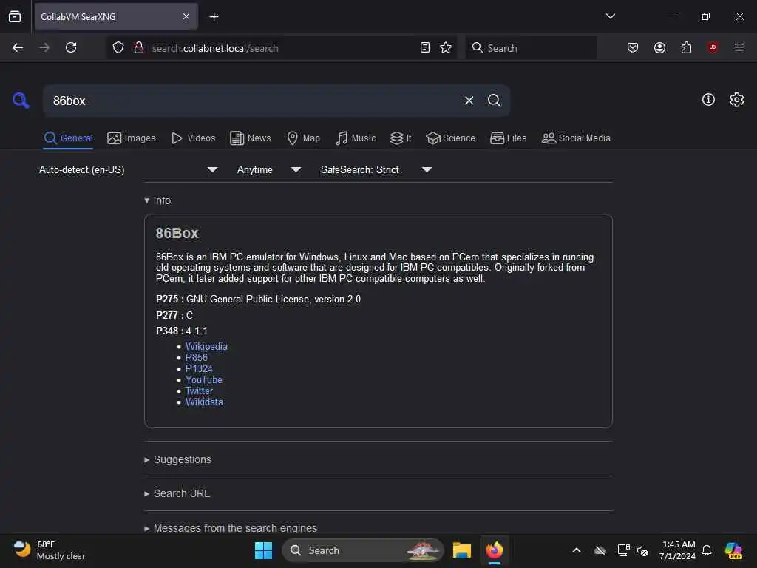Submit search with magnifier button
The height and width of the screenshot is (568, 757).
(x=494, y=101)
